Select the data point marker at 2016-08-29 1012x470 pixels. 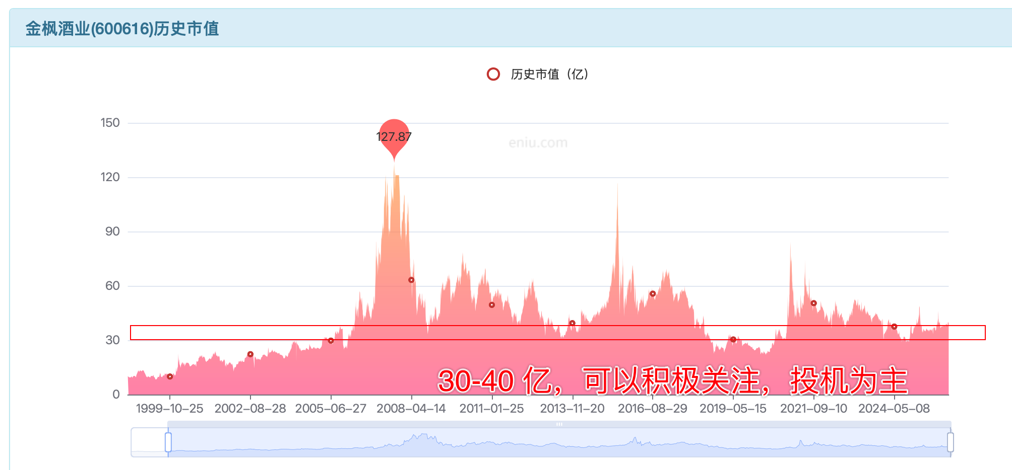(653, 294)
